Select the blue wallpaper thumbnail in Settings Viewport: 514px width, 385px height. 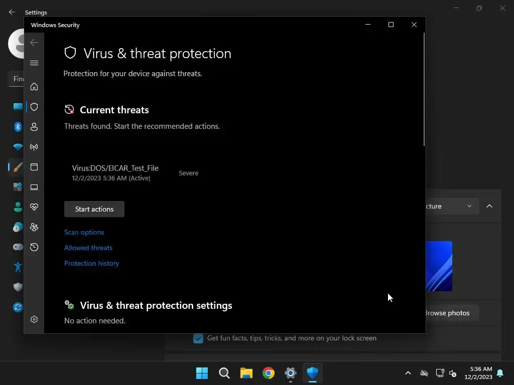(x=439, y=266)
